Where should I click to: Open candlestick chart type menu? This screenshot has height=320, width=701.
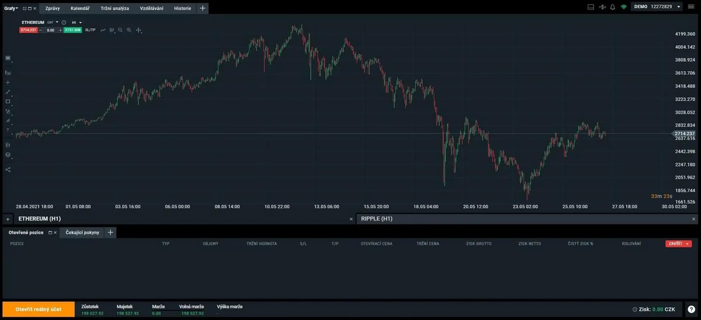click(x=112, y=30)
